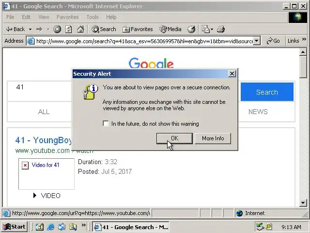Click the Stop loading icon
This screenshot has width=310, height=233.
pyautogui.click(x=57, y=29)
